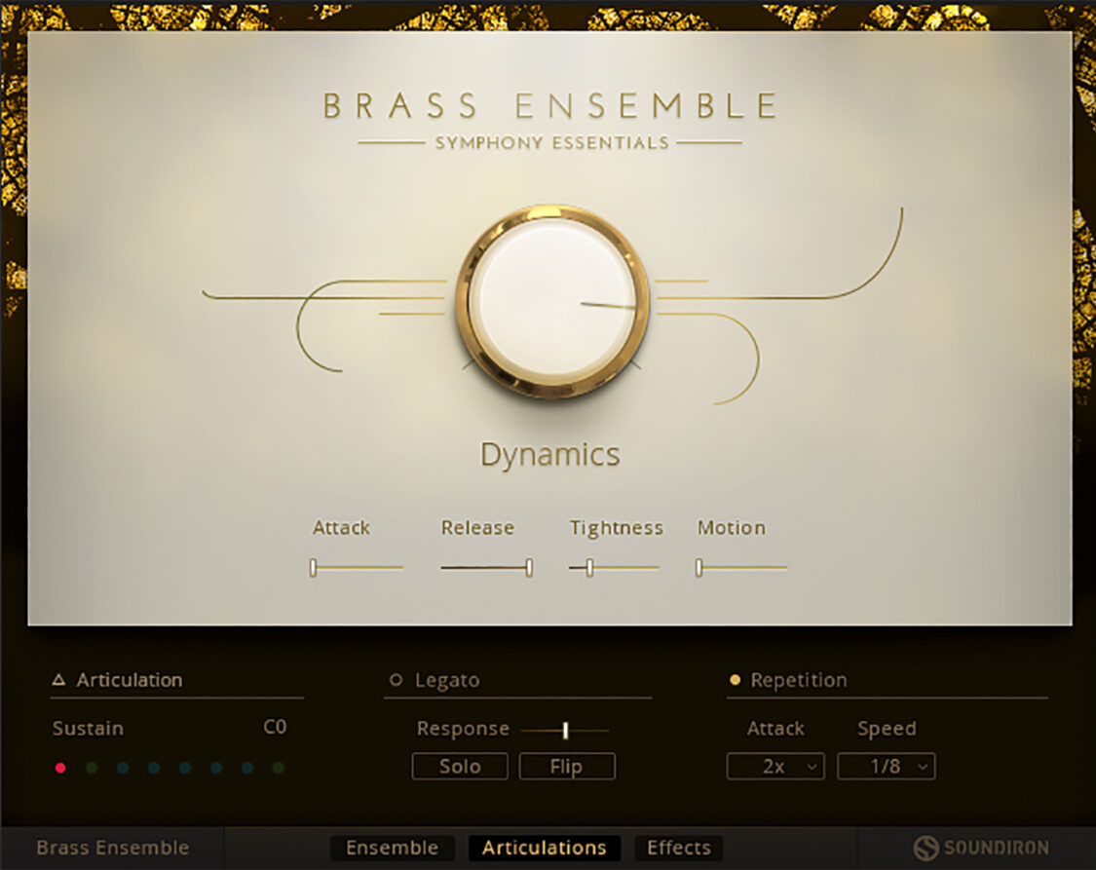Open the repetition Attack 2x dropdown

click(x=775, y=766)
